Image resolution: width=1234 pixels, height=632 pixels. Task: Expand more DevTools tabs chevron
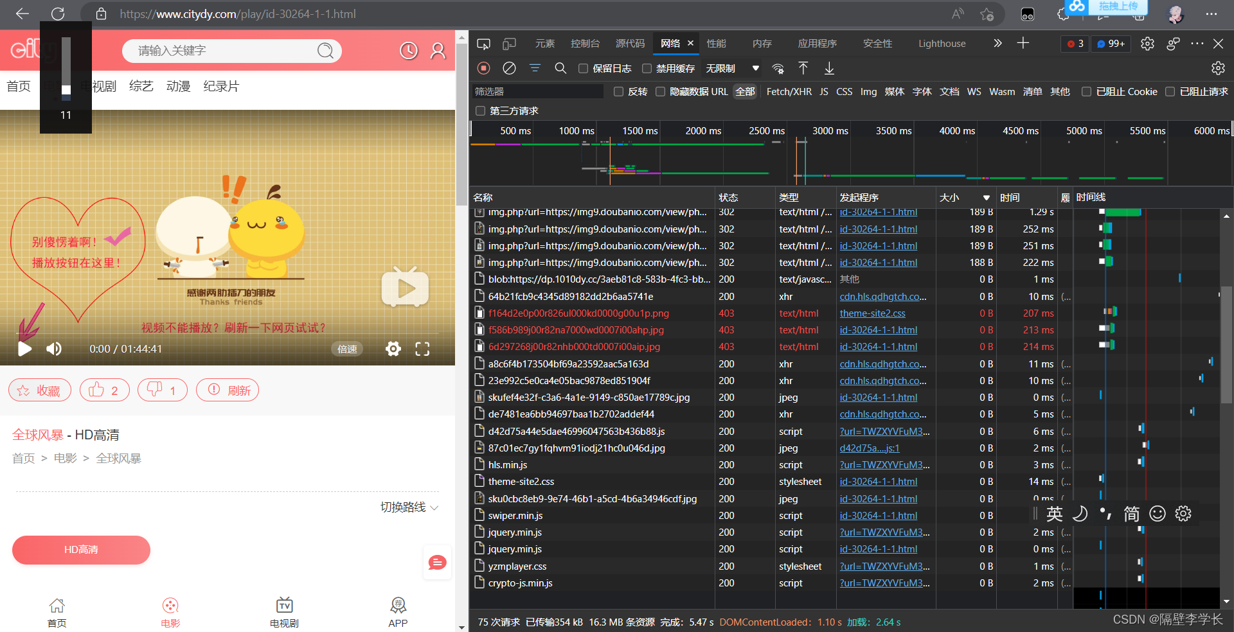(x=997, y=43)
